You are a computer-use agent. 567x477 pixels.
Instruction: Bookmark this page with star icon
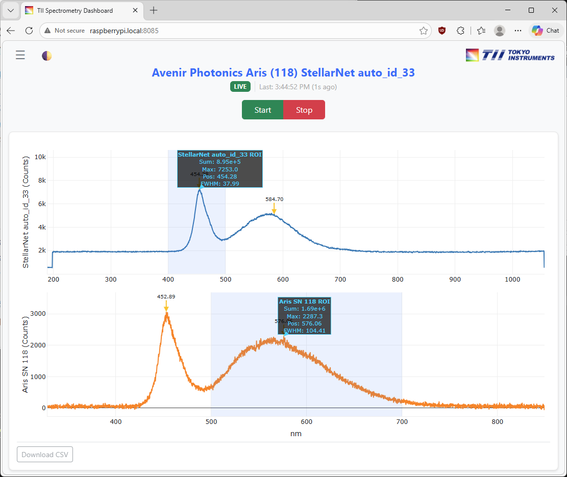[423, 31]
